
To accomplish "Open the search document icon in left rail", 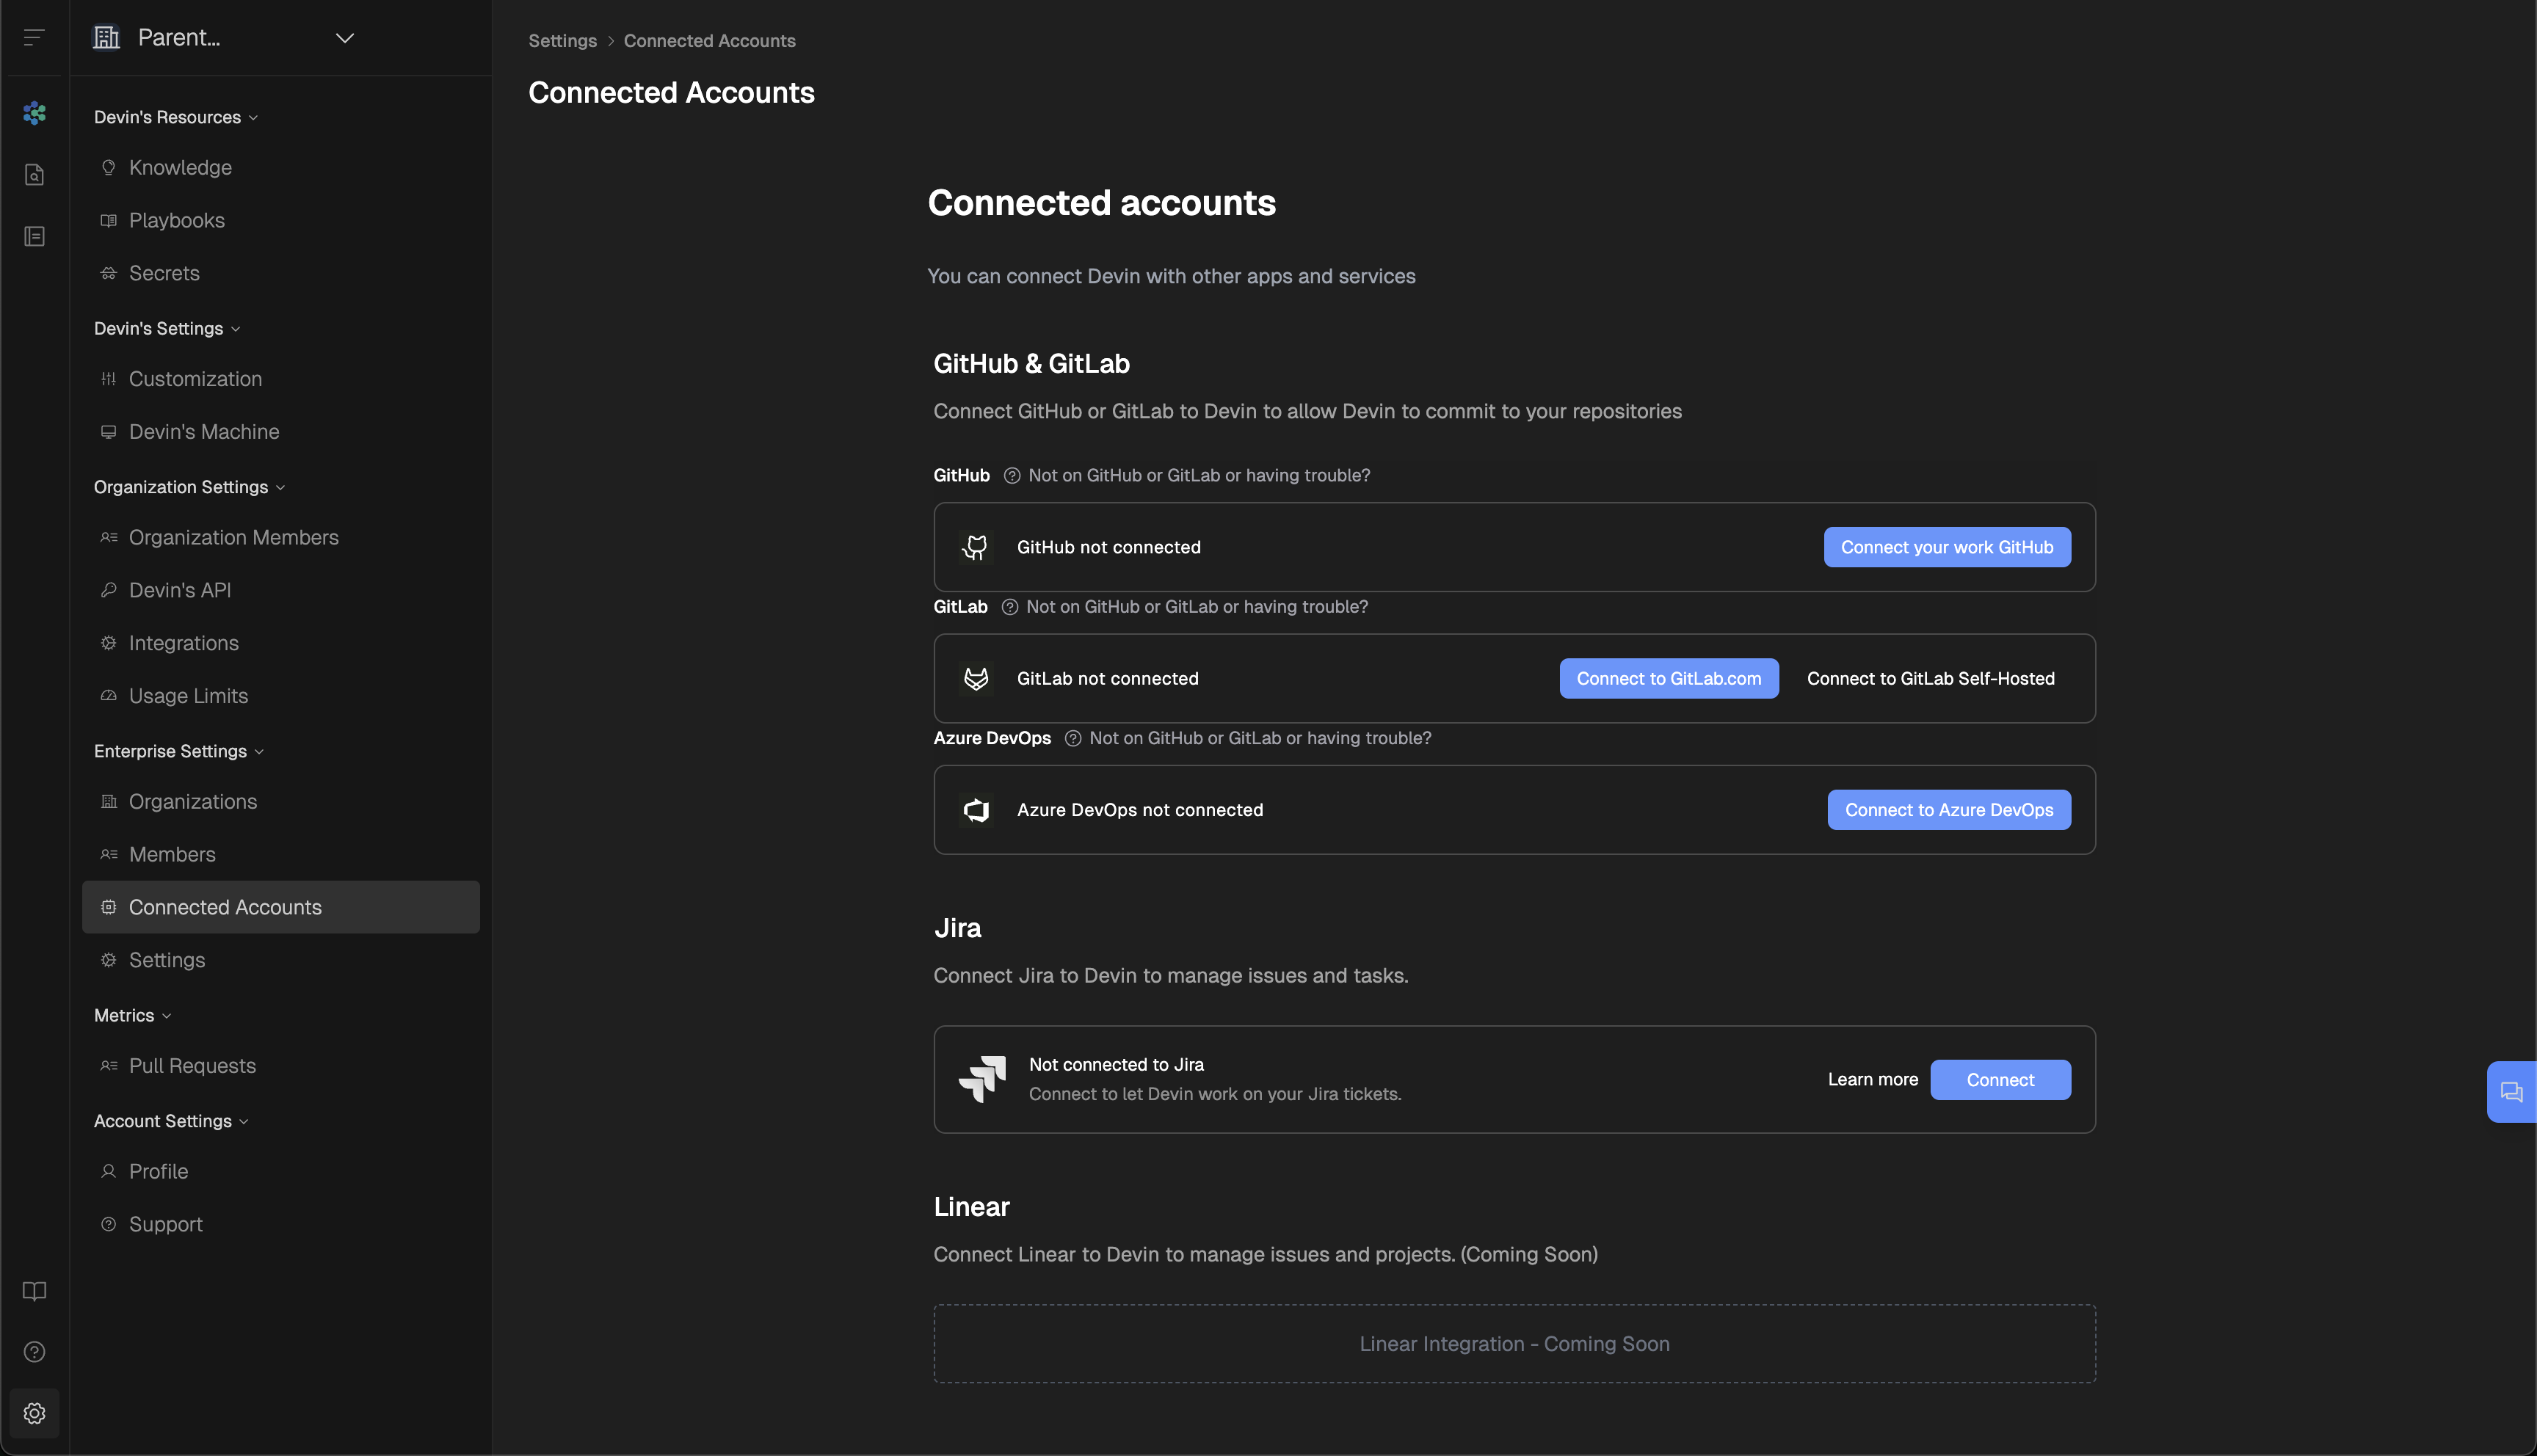I will 34,175.
